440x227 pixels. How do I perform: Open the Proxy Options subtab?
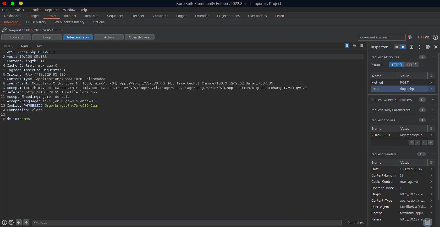[x=98, y=22]
